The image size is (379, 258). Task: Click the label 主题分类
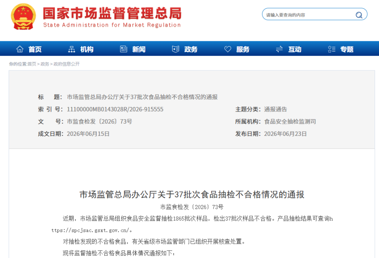[248, 109]
